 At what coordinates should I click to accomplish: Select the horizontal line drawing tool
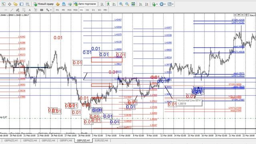(6, 10)
